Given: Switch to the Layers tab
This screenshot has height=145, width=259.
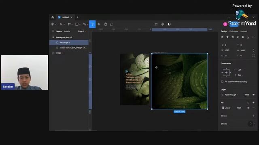Looking at the screenshot, I should 59,31.
